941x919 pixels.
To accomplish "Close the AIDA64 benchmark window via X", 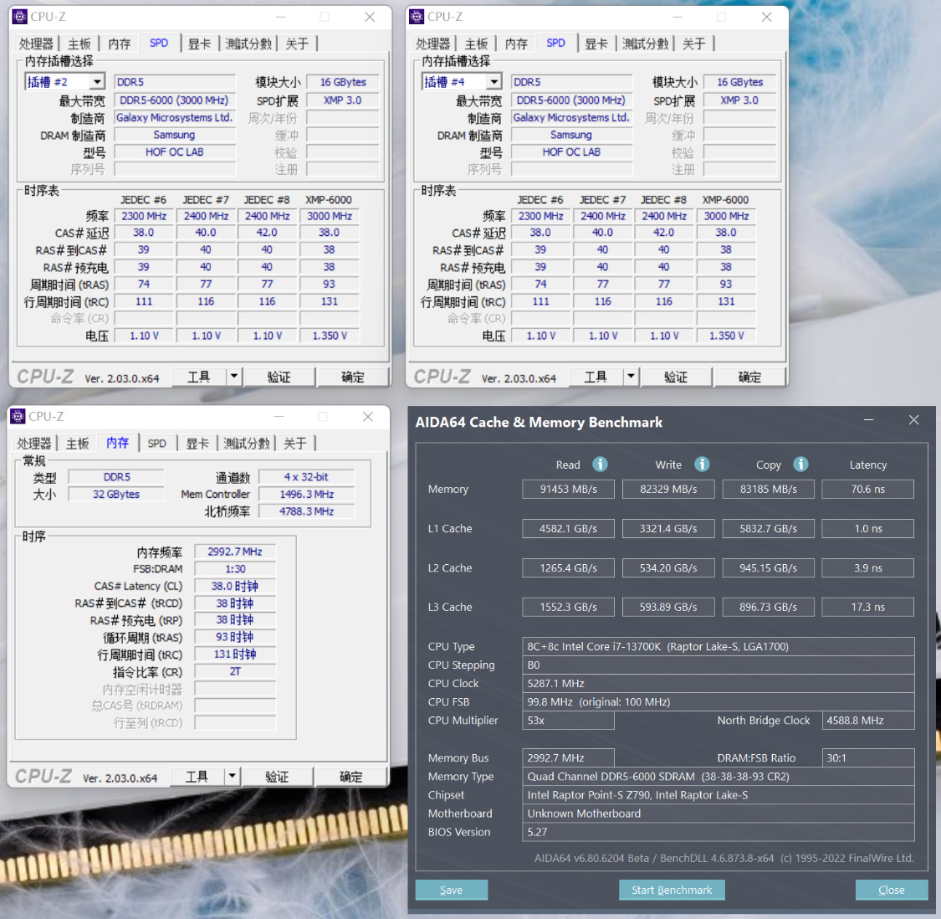I will (913, 420).
